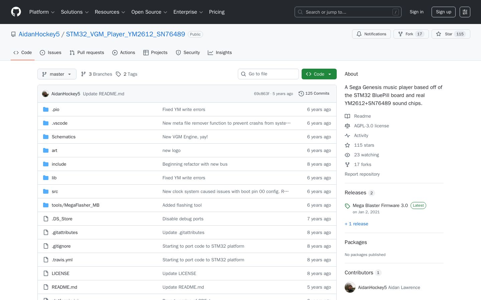The height and width of the screenshot is (300, 481).
Task: Open Mega Blaster Firmware 3.0 release
Action: (x=380, y=205)
